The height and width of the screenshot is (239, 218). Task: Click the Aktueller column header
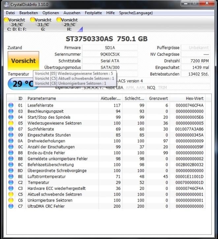click(111, 98)
